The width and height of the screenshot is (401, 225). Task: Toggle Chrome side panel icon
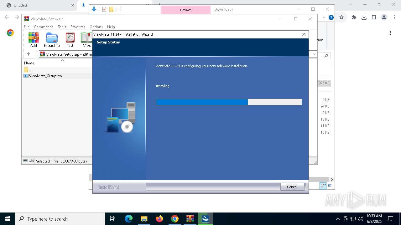point(374,17)
